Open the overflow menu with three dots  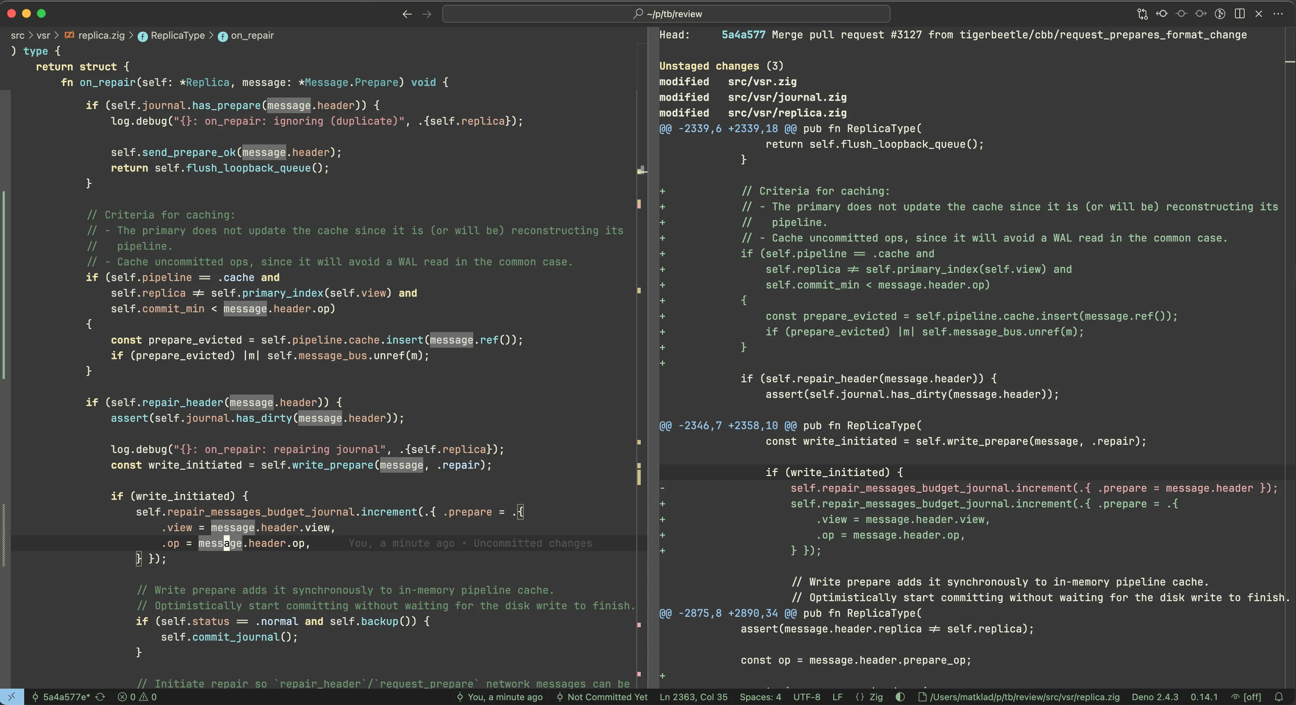click(1279, 13)
